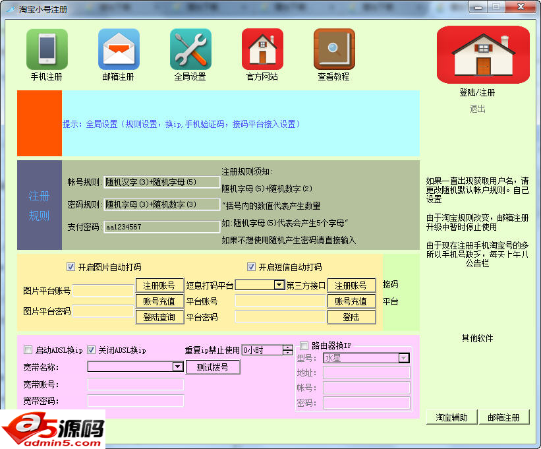This screenshot has width=541, height=449.
Task: Open 全局设置 tools icon
Action: point(190,49)
